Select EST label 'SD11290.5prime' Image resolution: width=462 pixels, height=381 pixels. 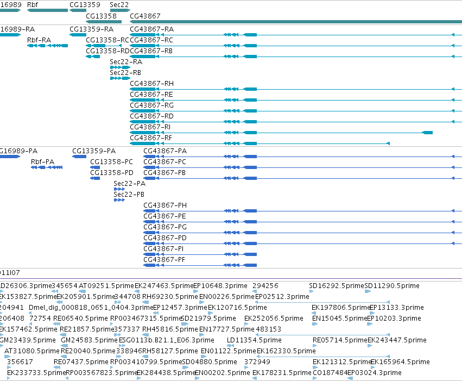click(392, 286)
